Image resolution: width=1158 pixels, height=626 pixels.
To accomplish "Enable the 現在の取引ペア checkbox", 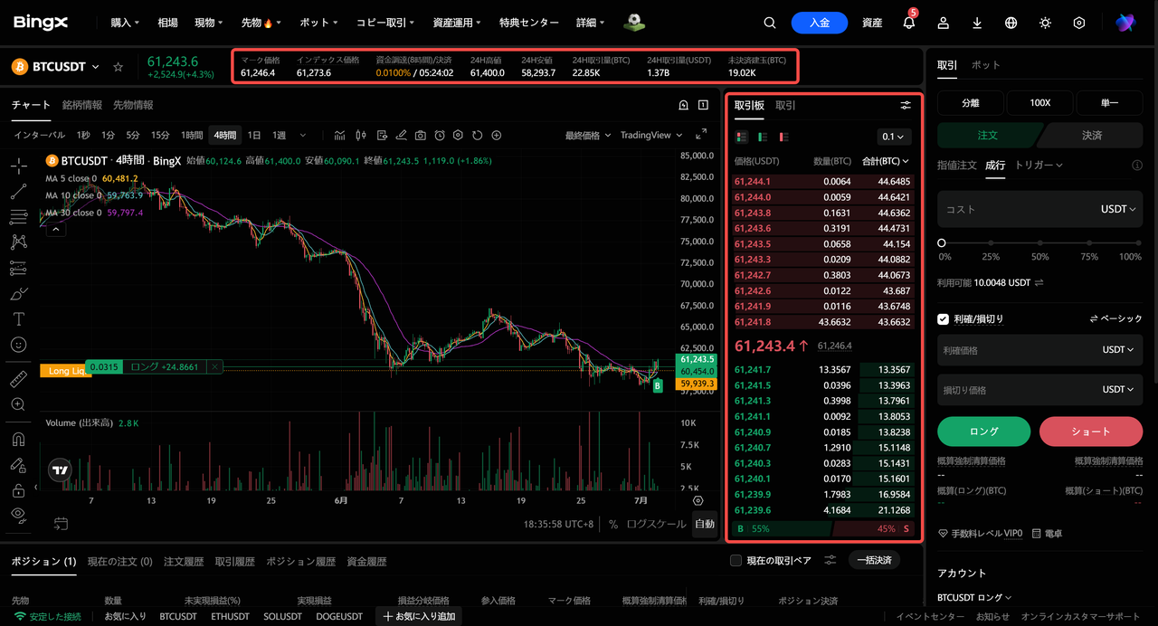I will tap(736, 561).
